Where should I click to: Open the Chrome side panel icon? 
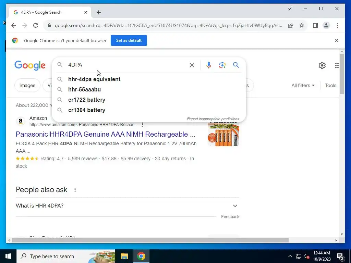click(x=315, y=25)
